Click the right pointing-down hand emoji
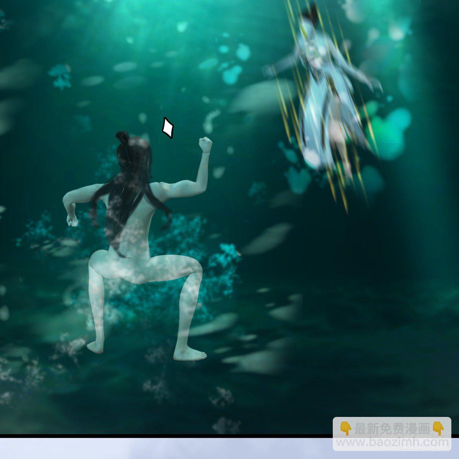Image resolution: width=459 pixels, height=459 pixels. click(438, 429)
